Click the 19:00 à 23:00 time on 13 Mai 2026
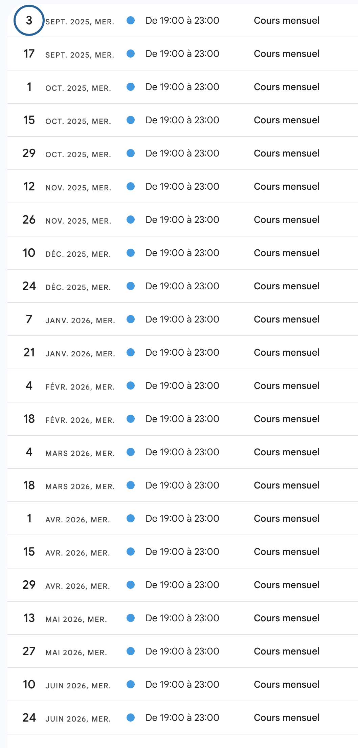 click(182, 618)
